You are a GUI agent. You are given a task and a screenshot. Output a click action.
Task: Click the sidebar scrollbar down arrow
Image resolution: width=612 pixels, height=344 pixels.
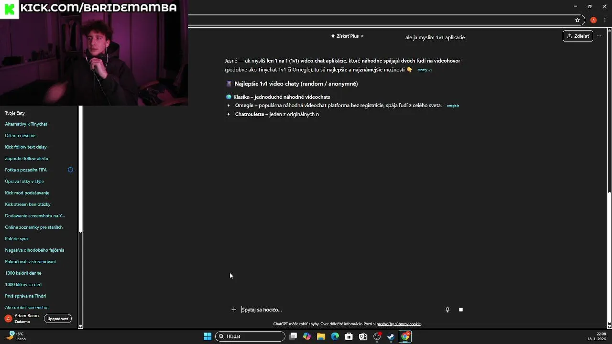80,326
